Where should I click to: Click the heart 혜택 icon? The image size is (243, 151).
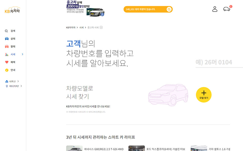(7, 62)
